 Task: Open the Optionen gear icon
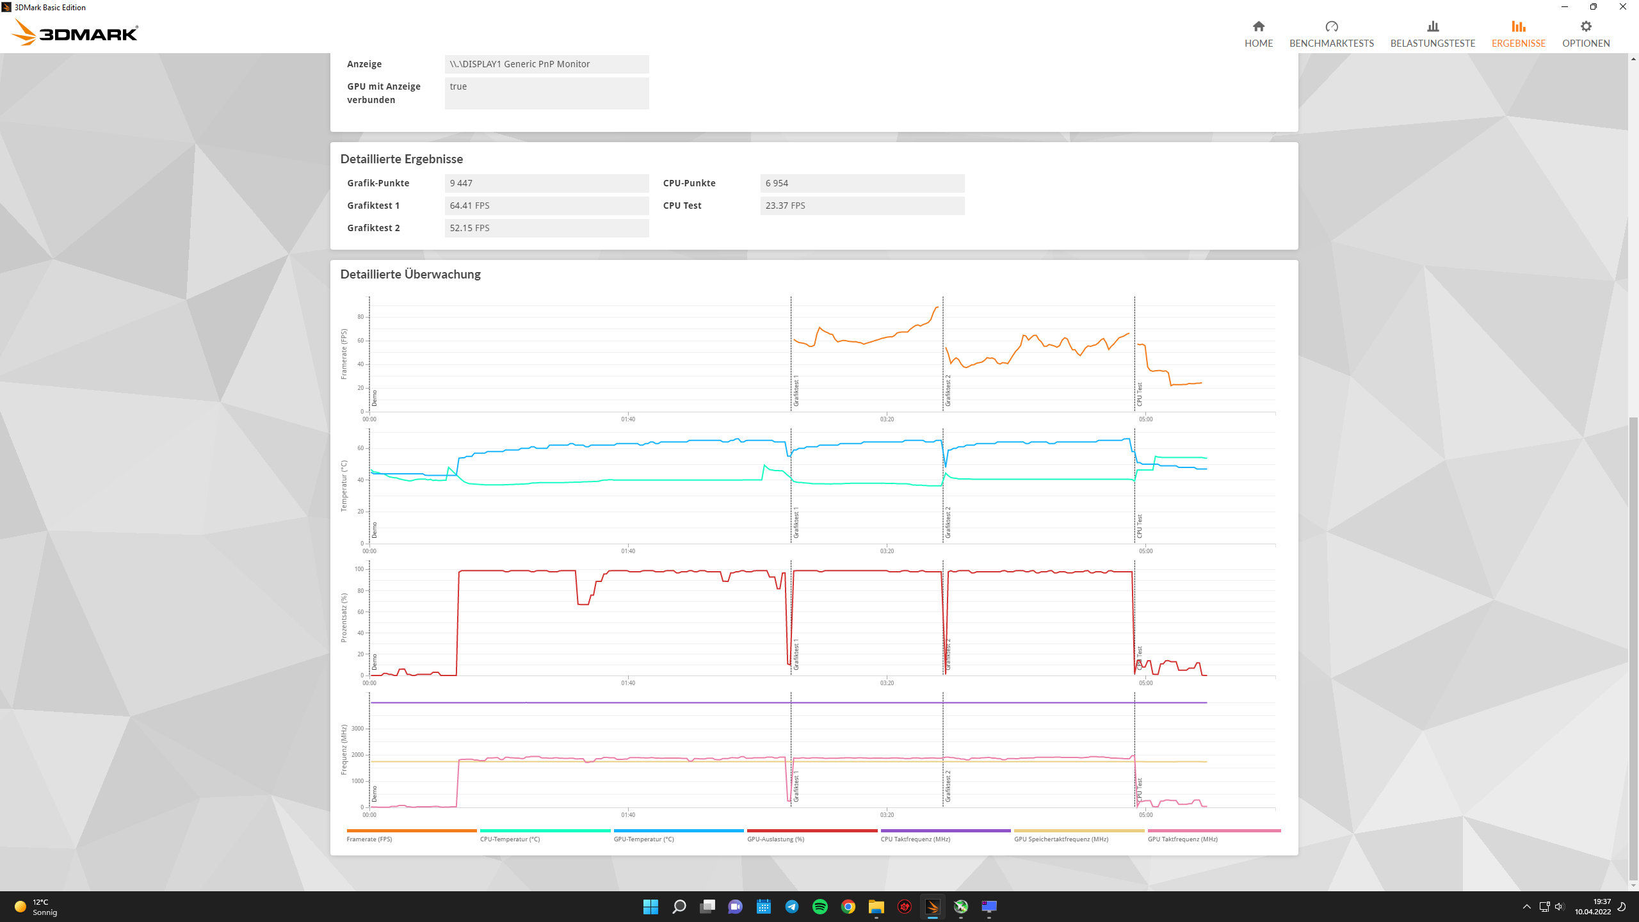click(x=1585, y=26)
